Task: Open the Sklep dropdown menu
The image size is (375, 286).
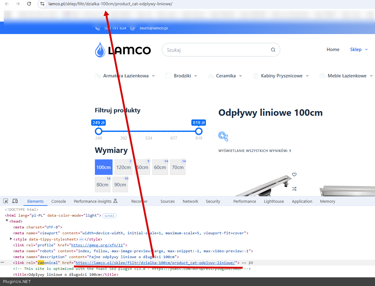Action: [359, 50]
